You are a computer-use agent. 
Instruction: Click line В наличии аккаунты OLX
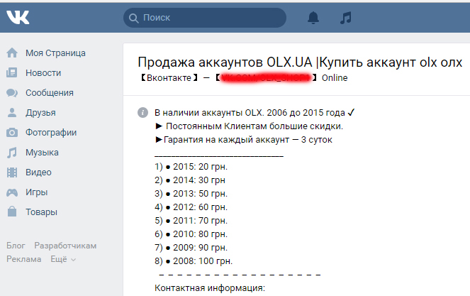(254, 113)
